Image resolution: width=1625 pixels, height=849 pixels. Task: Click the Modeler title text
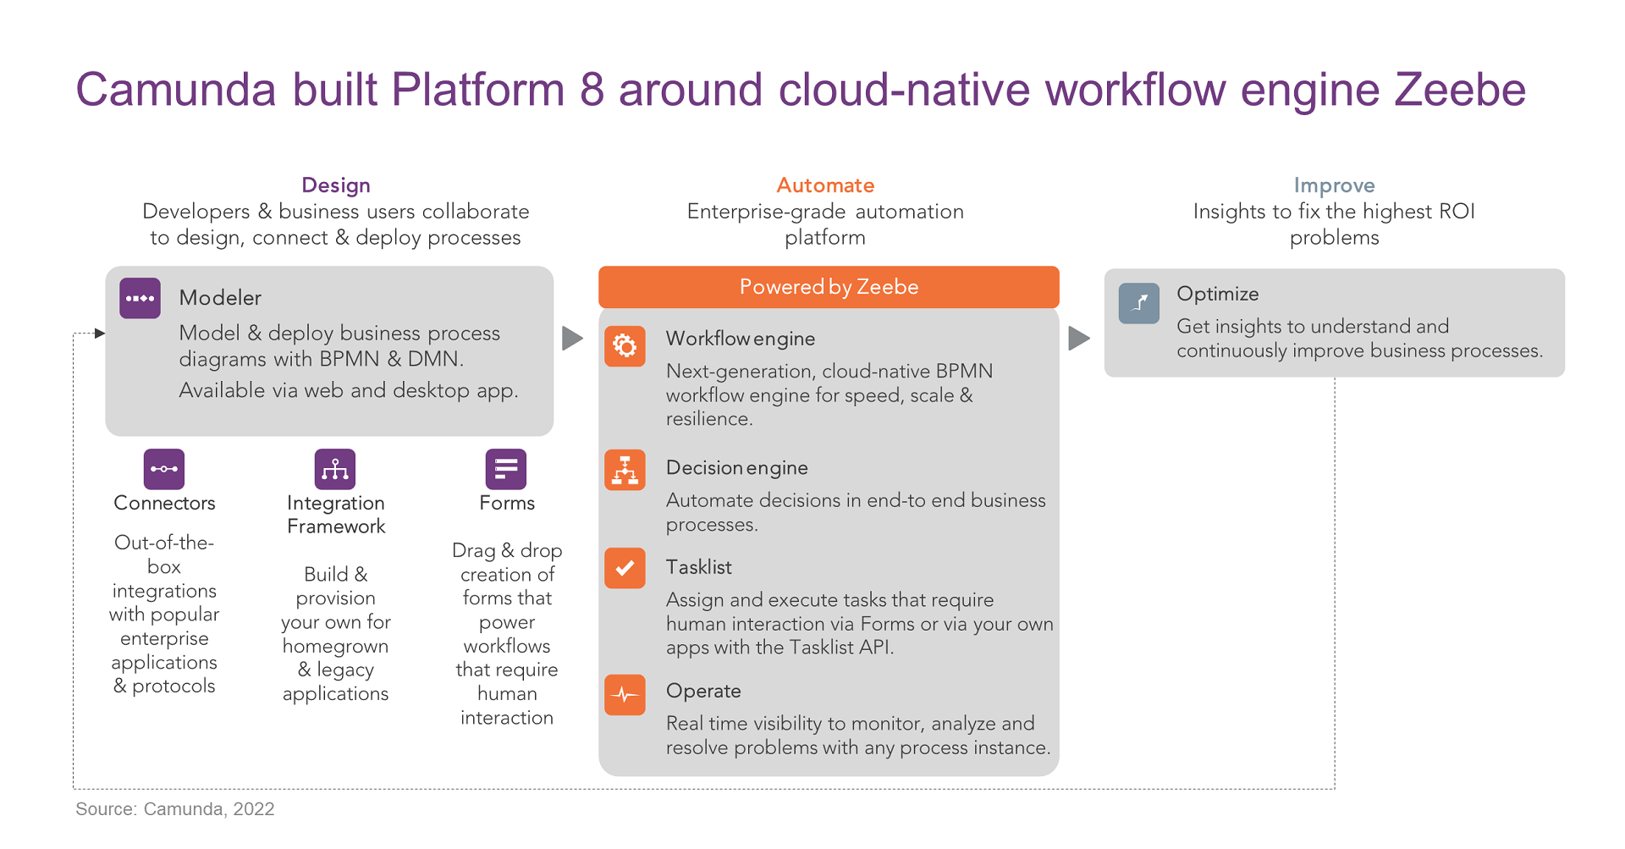(220, 298)
